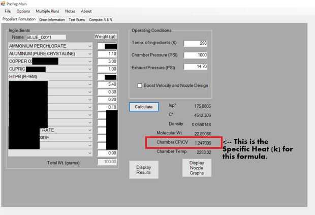Viewport: 315px width, 215px height.
Task: Click the Calculate button
Action: point(144,107)
